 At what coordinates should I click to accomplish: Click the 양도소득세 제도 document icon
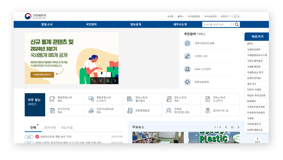tap(169, 99)
